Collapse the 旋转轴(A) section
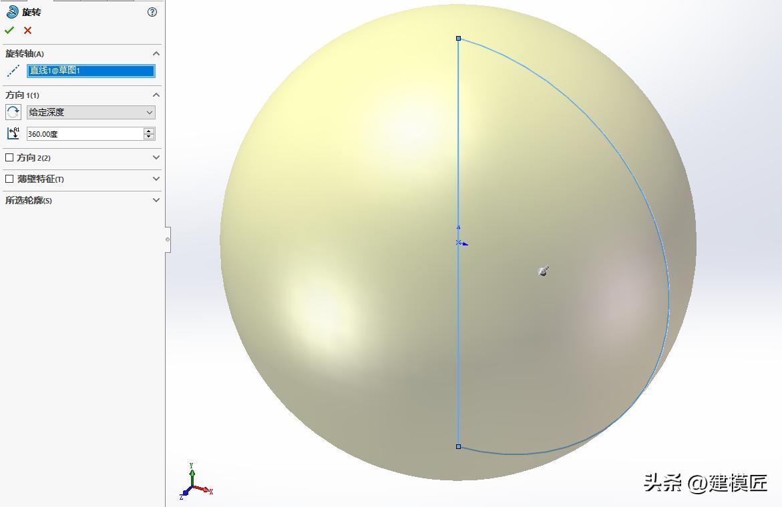 (156, 53)
